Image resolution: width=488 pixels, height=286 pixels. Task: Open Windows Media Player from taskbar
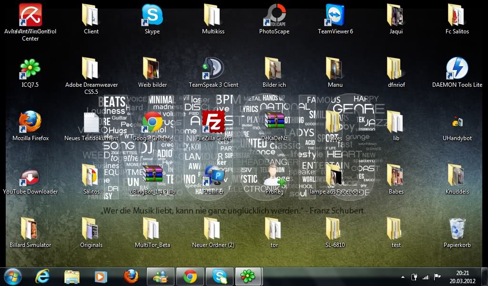click(x=101, y=276)
